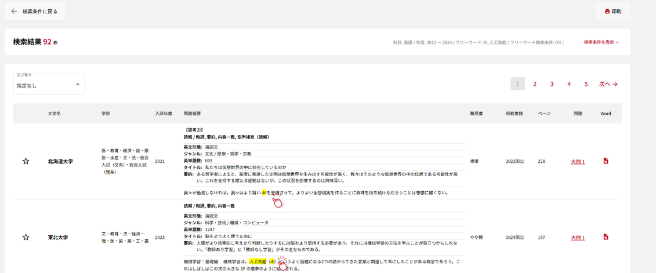Image resolution: width=656 pixels, height=273 pixels.
Task: Click the 大学名 column header
Action: pyautogui.click(x=55, y=114)
